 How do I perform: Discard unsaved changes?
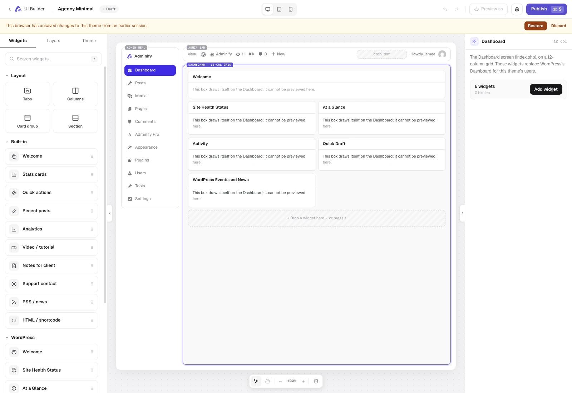558,26
